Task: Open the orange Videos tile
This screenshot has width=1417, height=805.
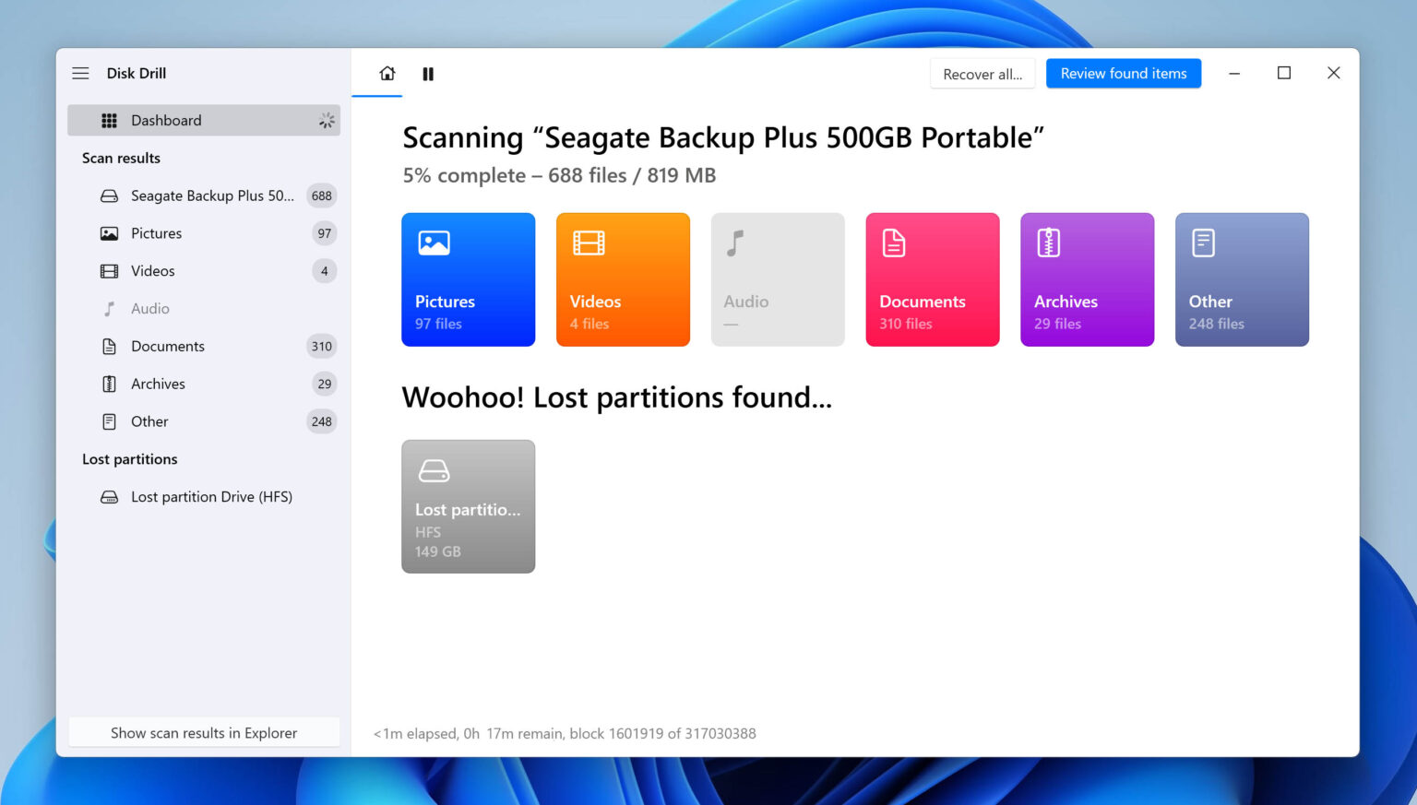Action: click(x=623, y=279)
